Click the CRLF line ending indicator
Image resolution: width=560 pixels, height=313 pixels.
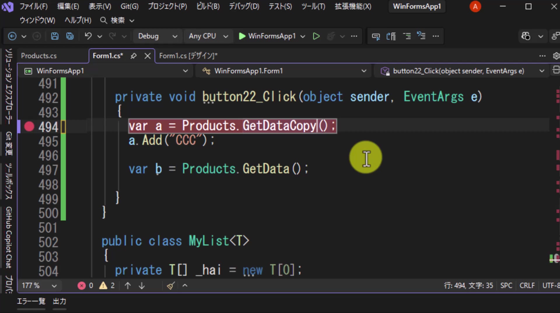(x=527, y=286)
